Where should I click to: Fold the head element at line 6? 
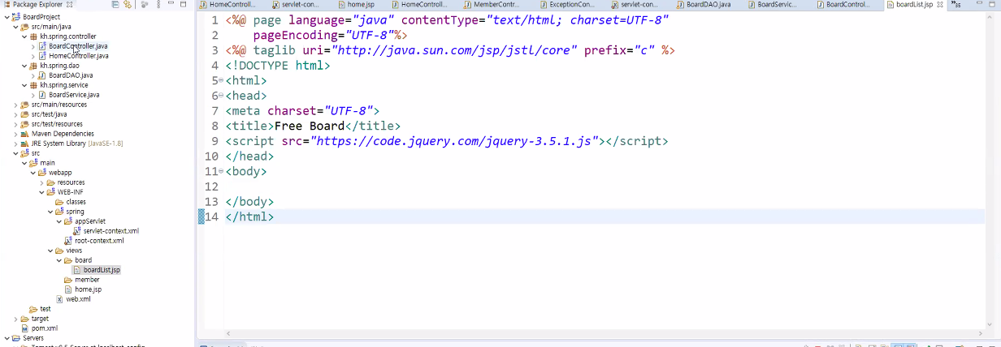220,96
